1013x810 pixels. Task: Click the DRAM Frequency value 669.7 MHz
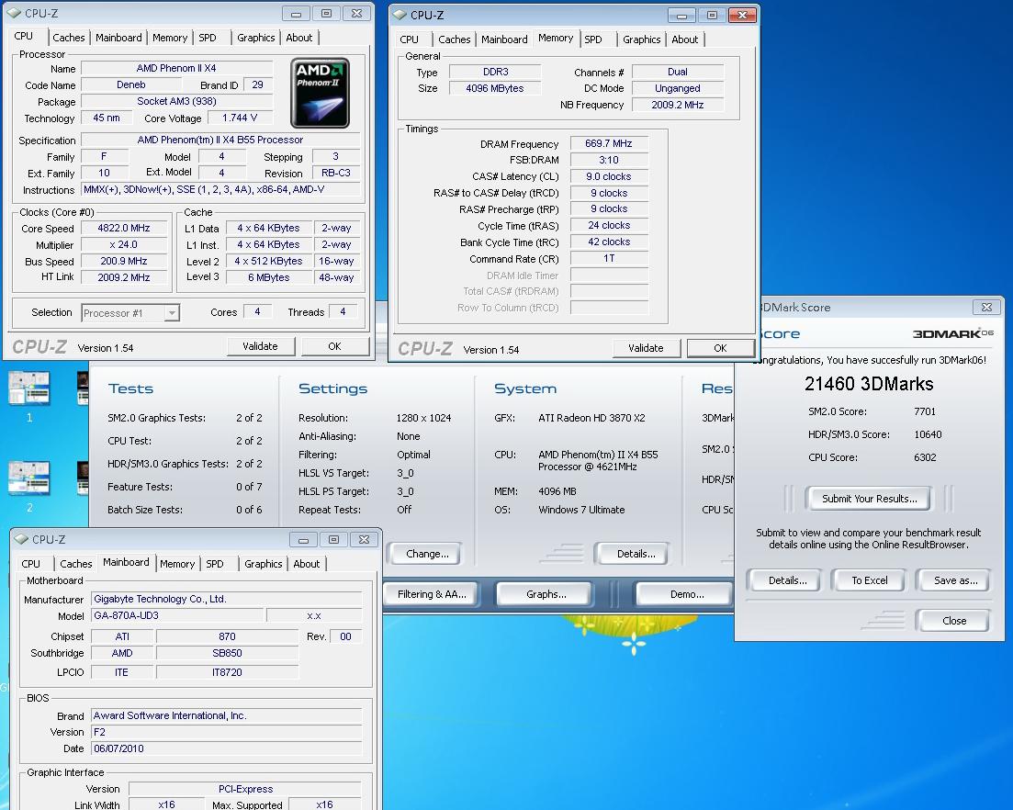pos(609,144)
